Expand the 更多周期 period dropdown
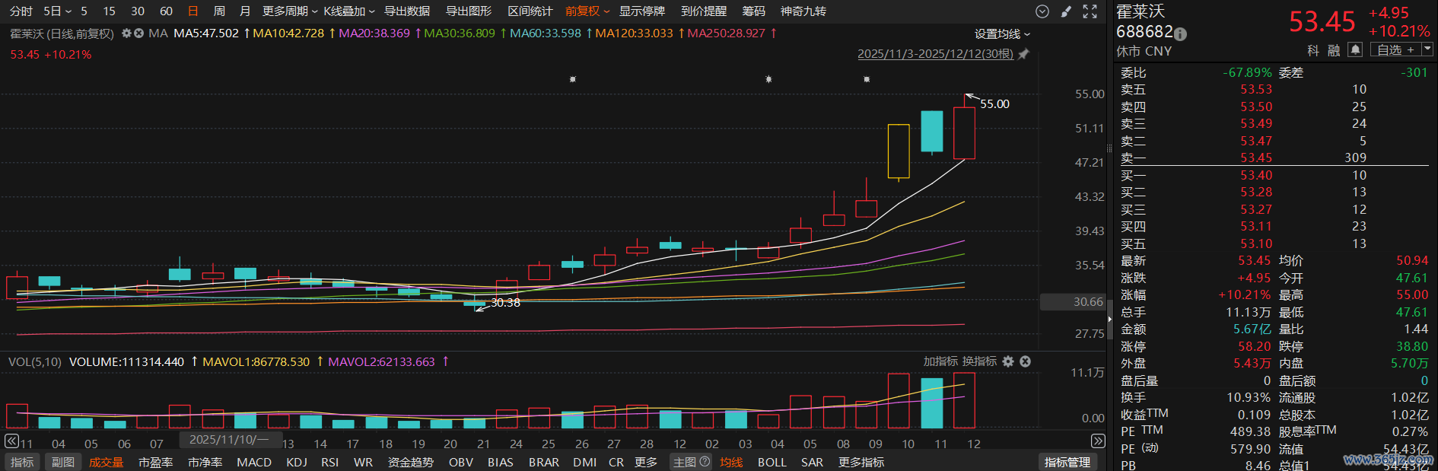This screenshot has width=1438, height=471. [290, 11]
